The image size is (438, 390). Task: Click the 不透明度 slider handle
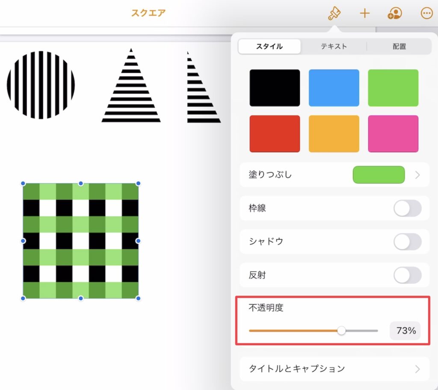[x=341, y=331]
